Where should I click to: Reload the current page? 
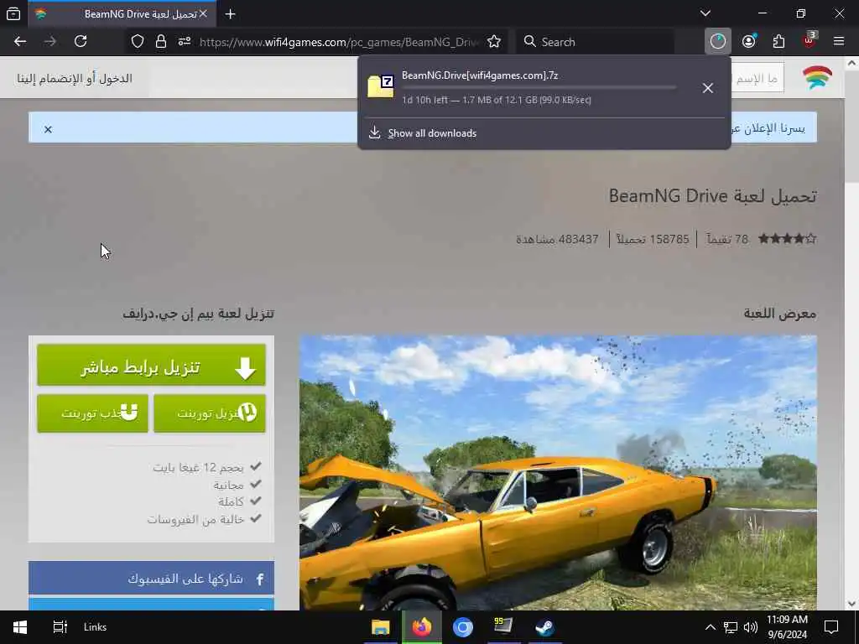click(x=81, y=42)
